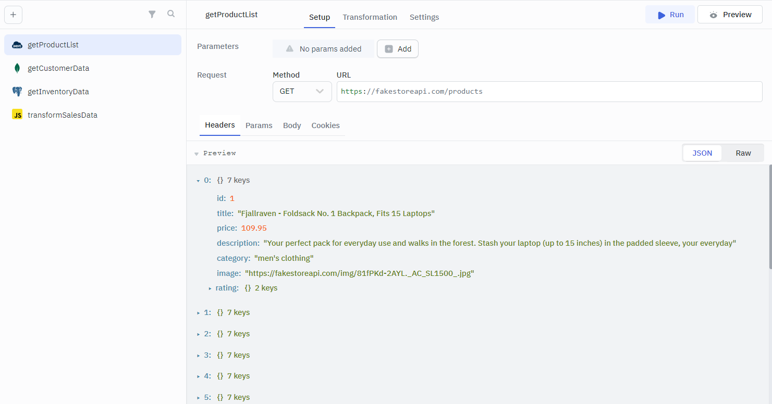Click JS icon beside transformSalesData
Image resolution: width=772 pixels, height=404 pixels.
(x=17, y=115)
